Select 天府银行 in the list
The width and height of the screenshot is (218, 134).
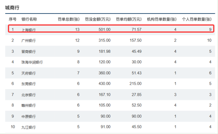(28, 73)
